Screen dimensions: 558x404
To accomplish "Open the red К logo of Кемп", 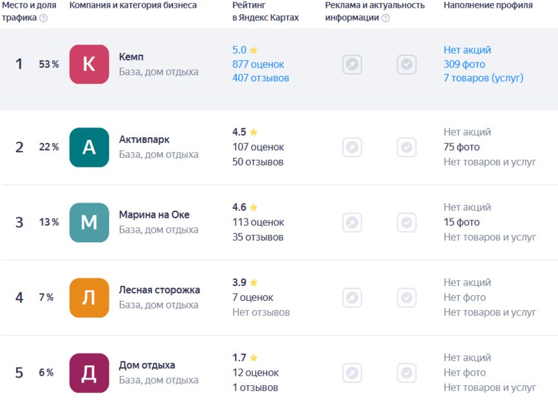I will click(89, 64).
